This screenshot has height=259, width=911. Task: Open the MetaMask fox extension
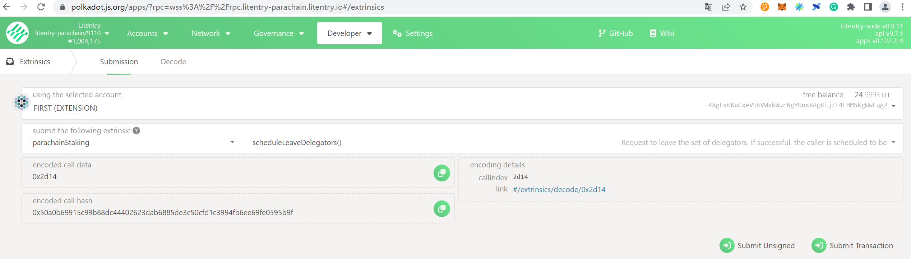click(782, 7)
